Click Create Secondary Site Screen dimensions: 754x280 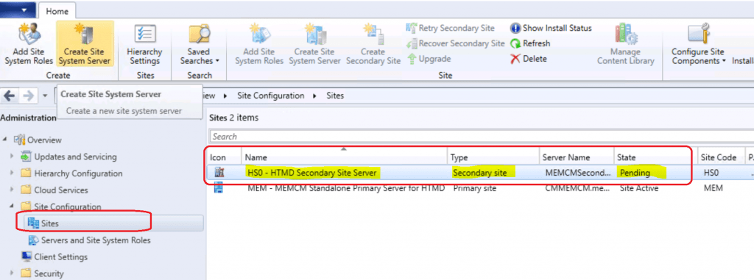pos(373,44)
